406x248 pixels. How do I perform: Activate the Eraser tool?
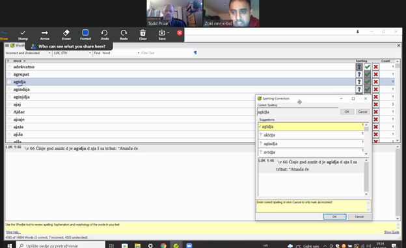pyautogui.click(x=66, y=35)
